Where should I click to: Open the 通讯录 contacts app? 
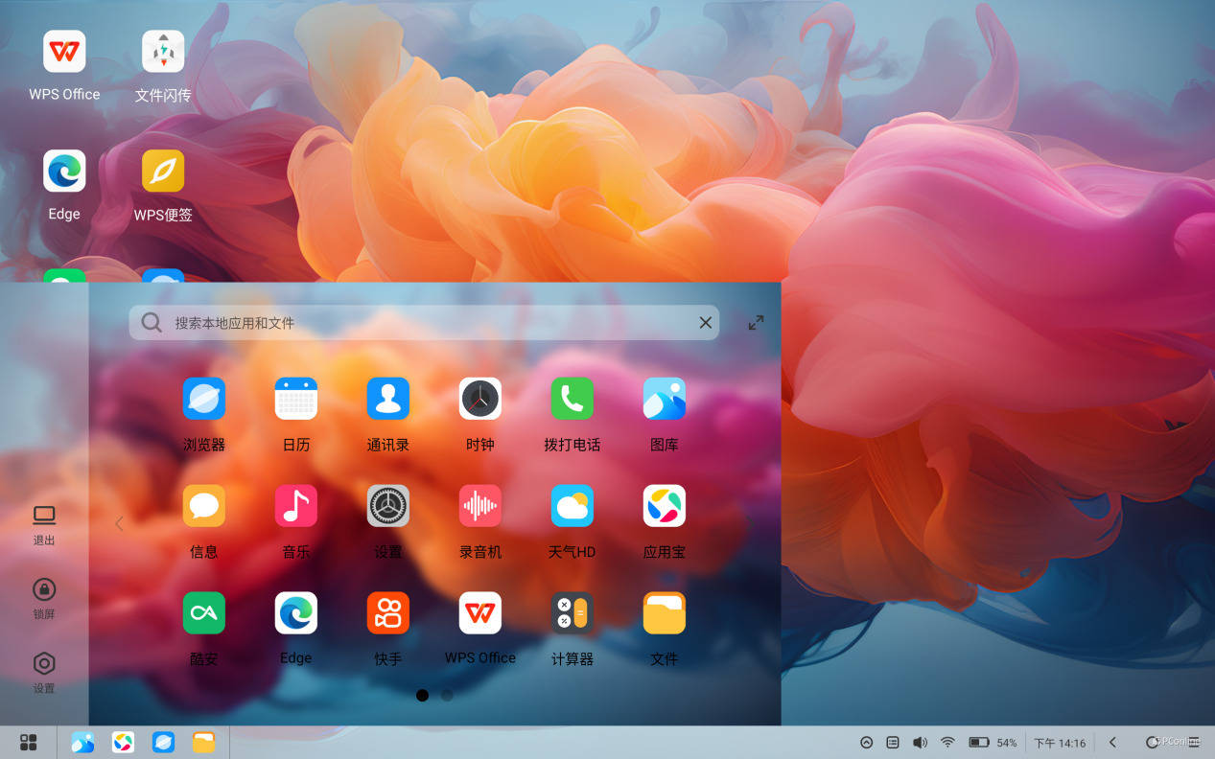click(387, 399)
